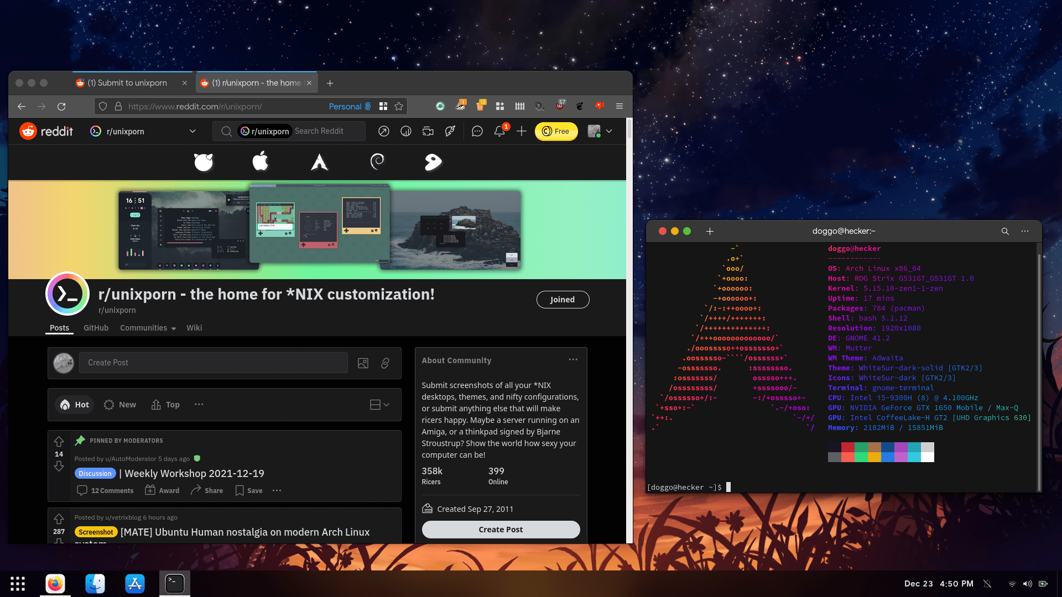Open a new terminal tab with the plus icon
Viewport: 1062px width, 597px height.
coord(710,231)
